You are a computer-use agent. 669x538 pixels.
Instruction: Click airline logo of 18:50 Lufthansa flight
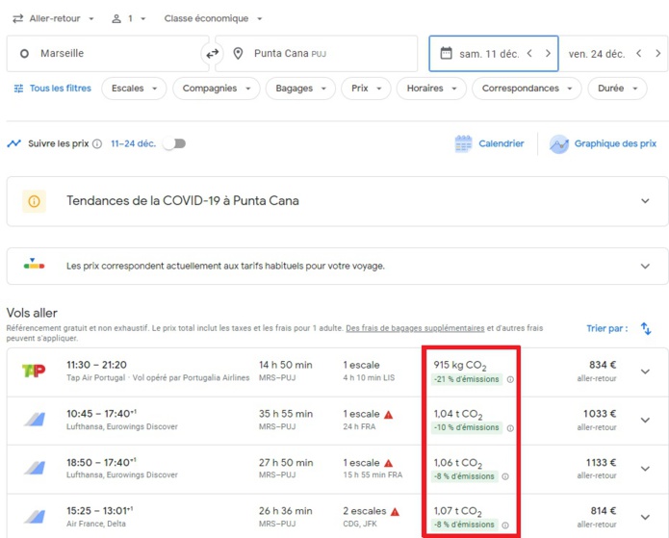pos(34,468)
